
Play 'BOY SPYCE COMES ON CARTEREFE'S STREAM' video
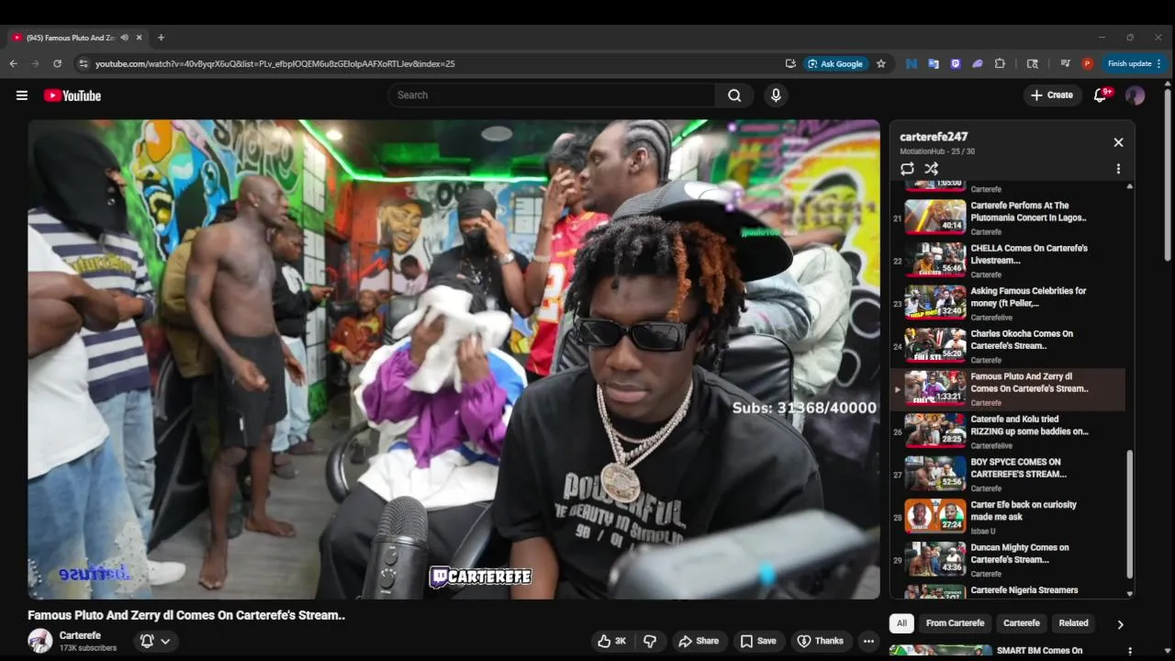pos(1008,475)
